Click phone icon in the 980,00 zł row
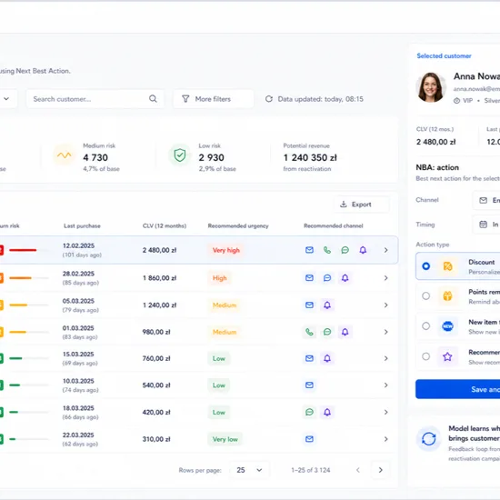 click(309, 332)
